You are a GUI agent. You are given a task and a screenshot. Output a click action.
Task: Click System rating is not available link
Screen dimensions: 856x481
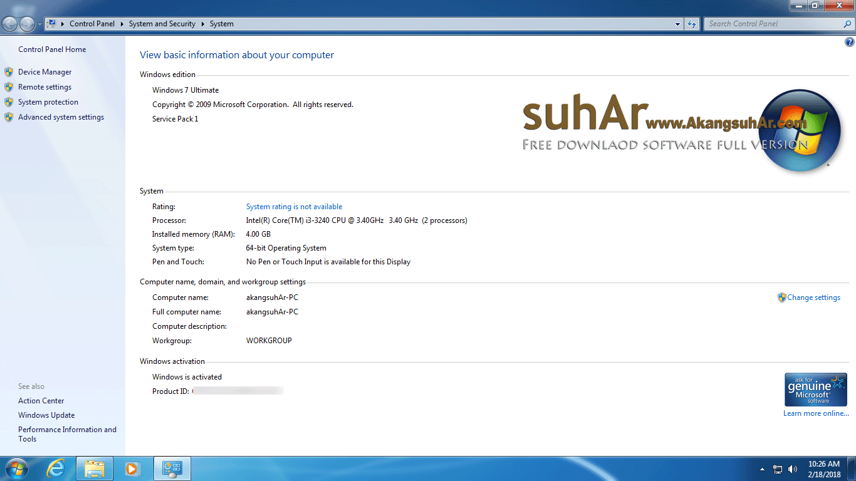pos(294,207)
